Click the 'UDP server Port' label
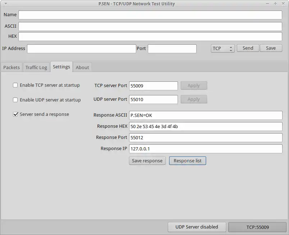This screenshot has width=289, height=235. pyautogui.click(x=110, y=99)
